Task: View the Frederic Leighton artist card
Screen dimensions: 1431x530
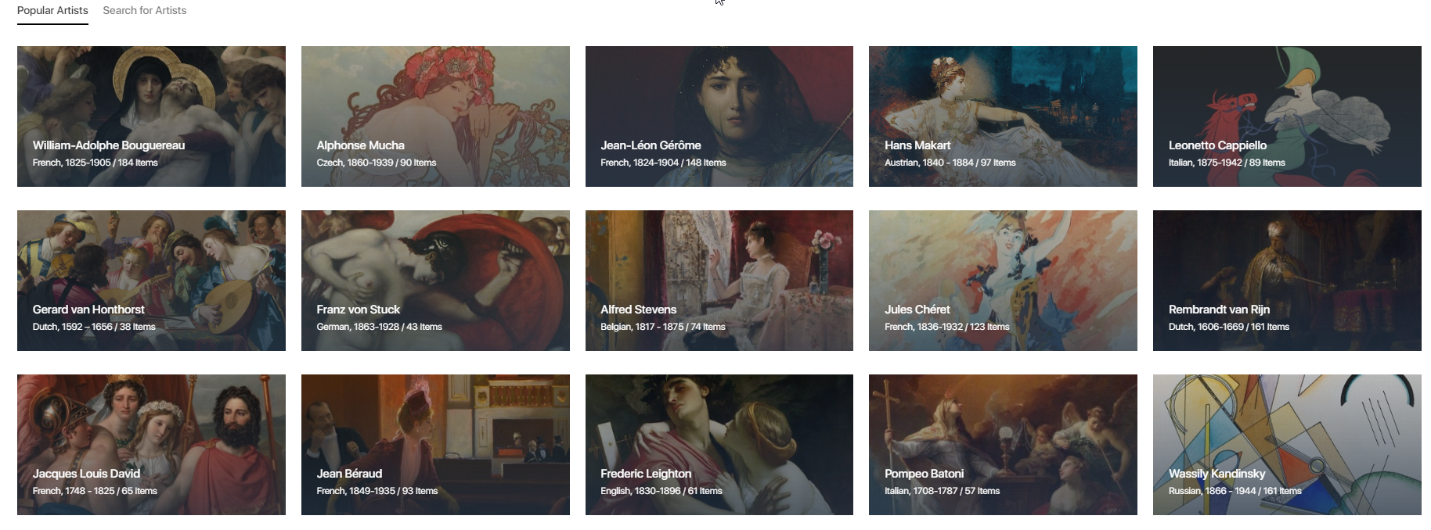Action: [719, 445]
